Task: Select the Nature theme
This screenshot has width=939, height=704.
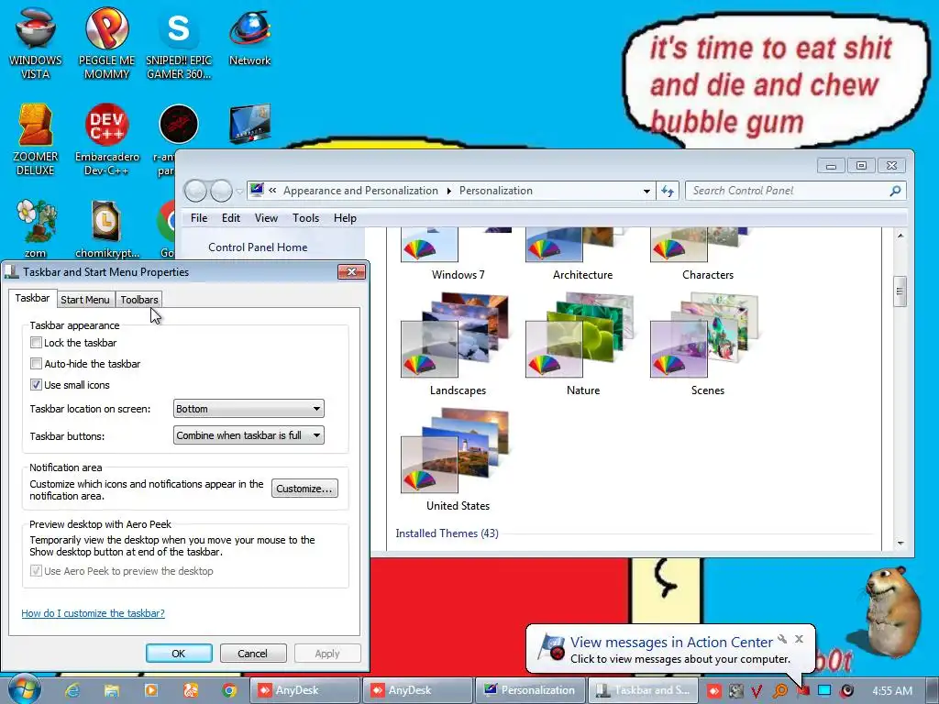Action: (x=582, y=345)
